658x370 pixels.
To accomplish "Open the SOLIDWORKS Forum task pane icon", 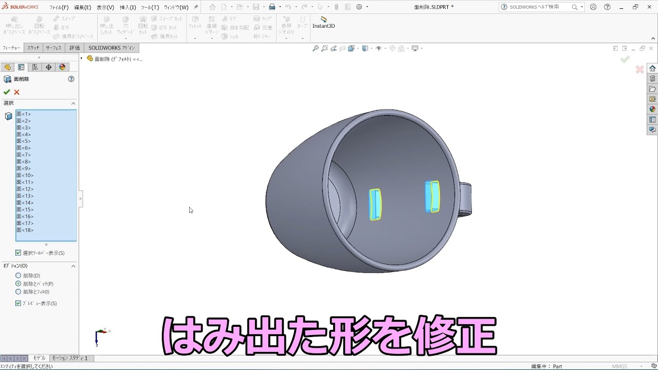I will [x=652, y=130].
